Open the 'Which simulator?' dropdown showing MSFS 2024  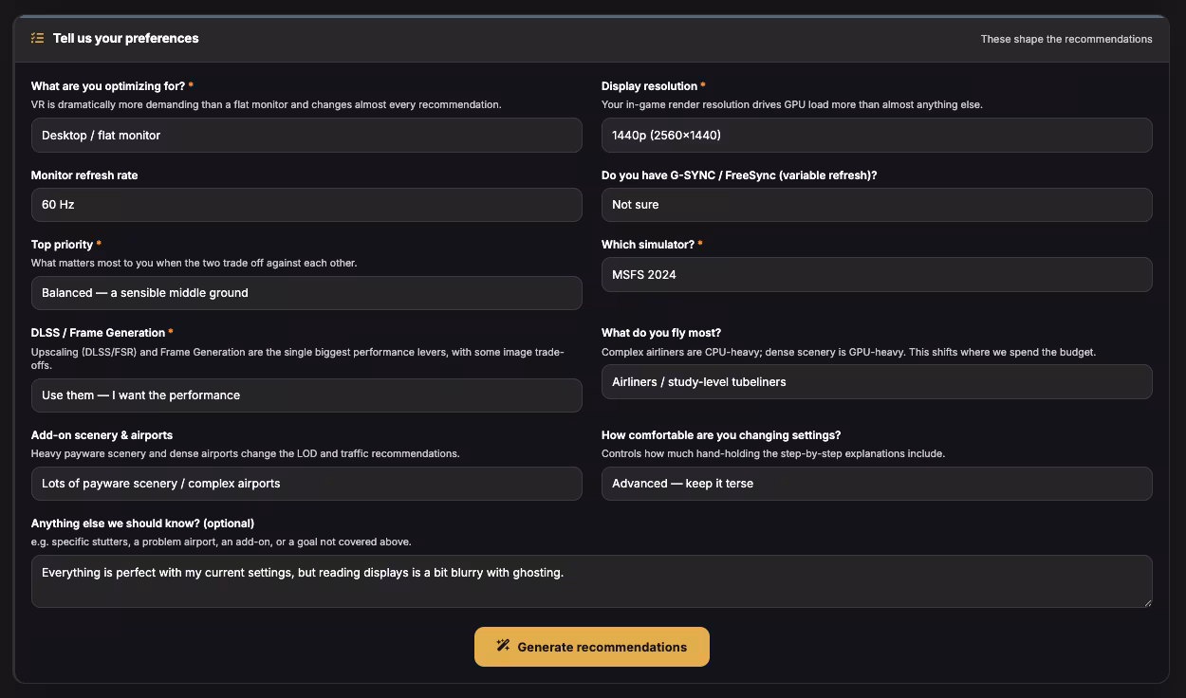pyautogui.click(x=877, y=275)
